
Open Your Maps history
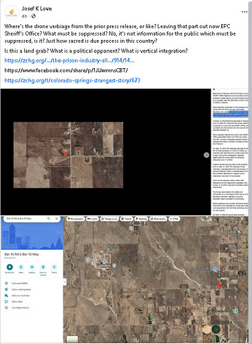(x=32, y=308)
